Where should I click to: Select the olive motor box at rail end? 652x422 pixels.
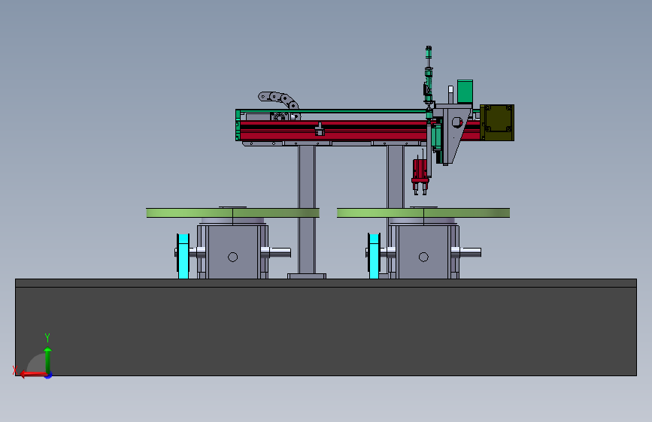click(x=497, y=122)
